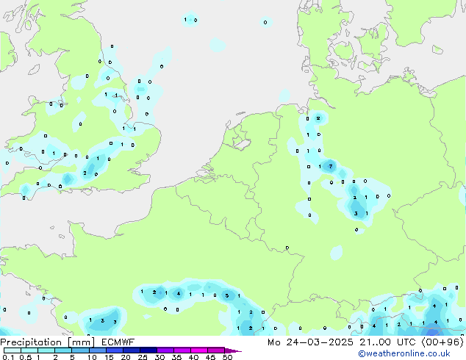Click the 'Precipitation [mm]' title text
This screenshot has width=466, height=360.
[x=47, y=342]
